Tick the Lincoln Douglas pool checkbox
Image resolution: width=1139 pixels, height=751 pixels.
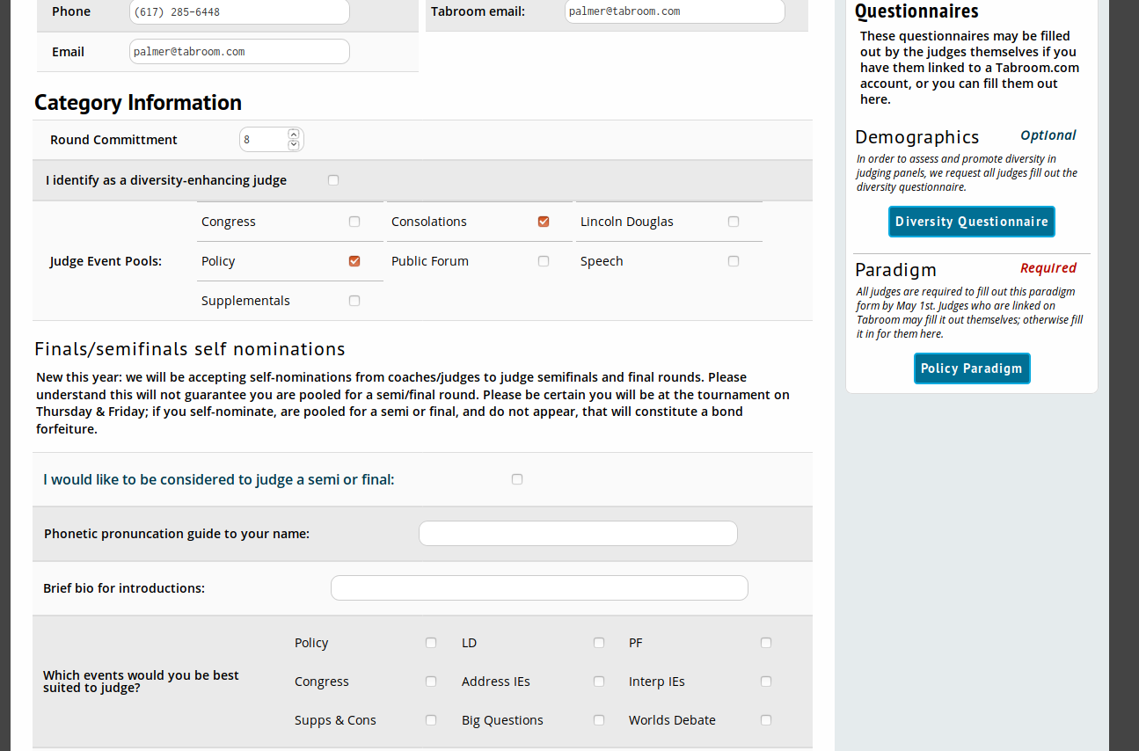(x=734, y=222)
